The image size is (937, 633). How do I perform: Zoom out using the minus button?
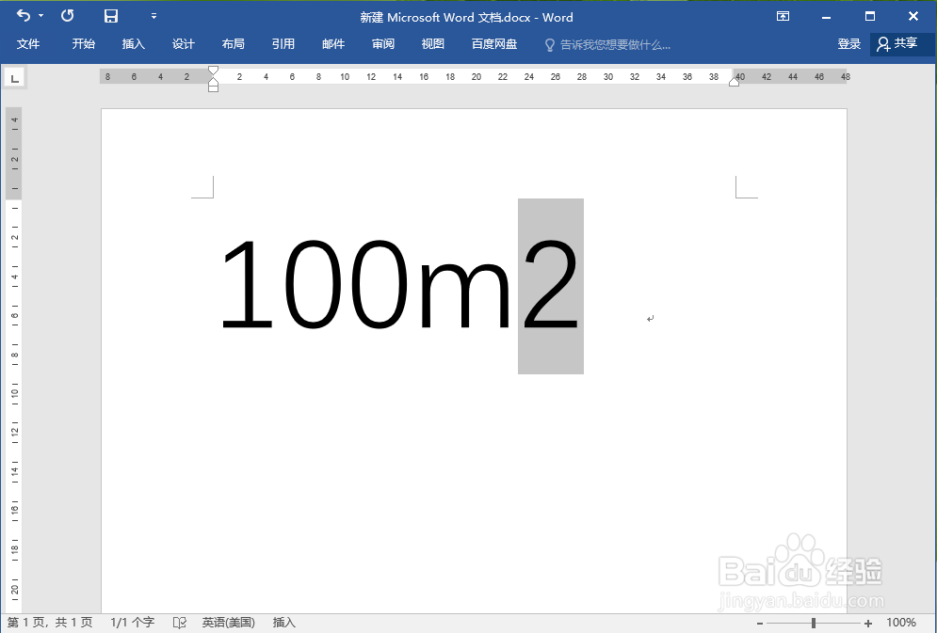pos(761,622)
